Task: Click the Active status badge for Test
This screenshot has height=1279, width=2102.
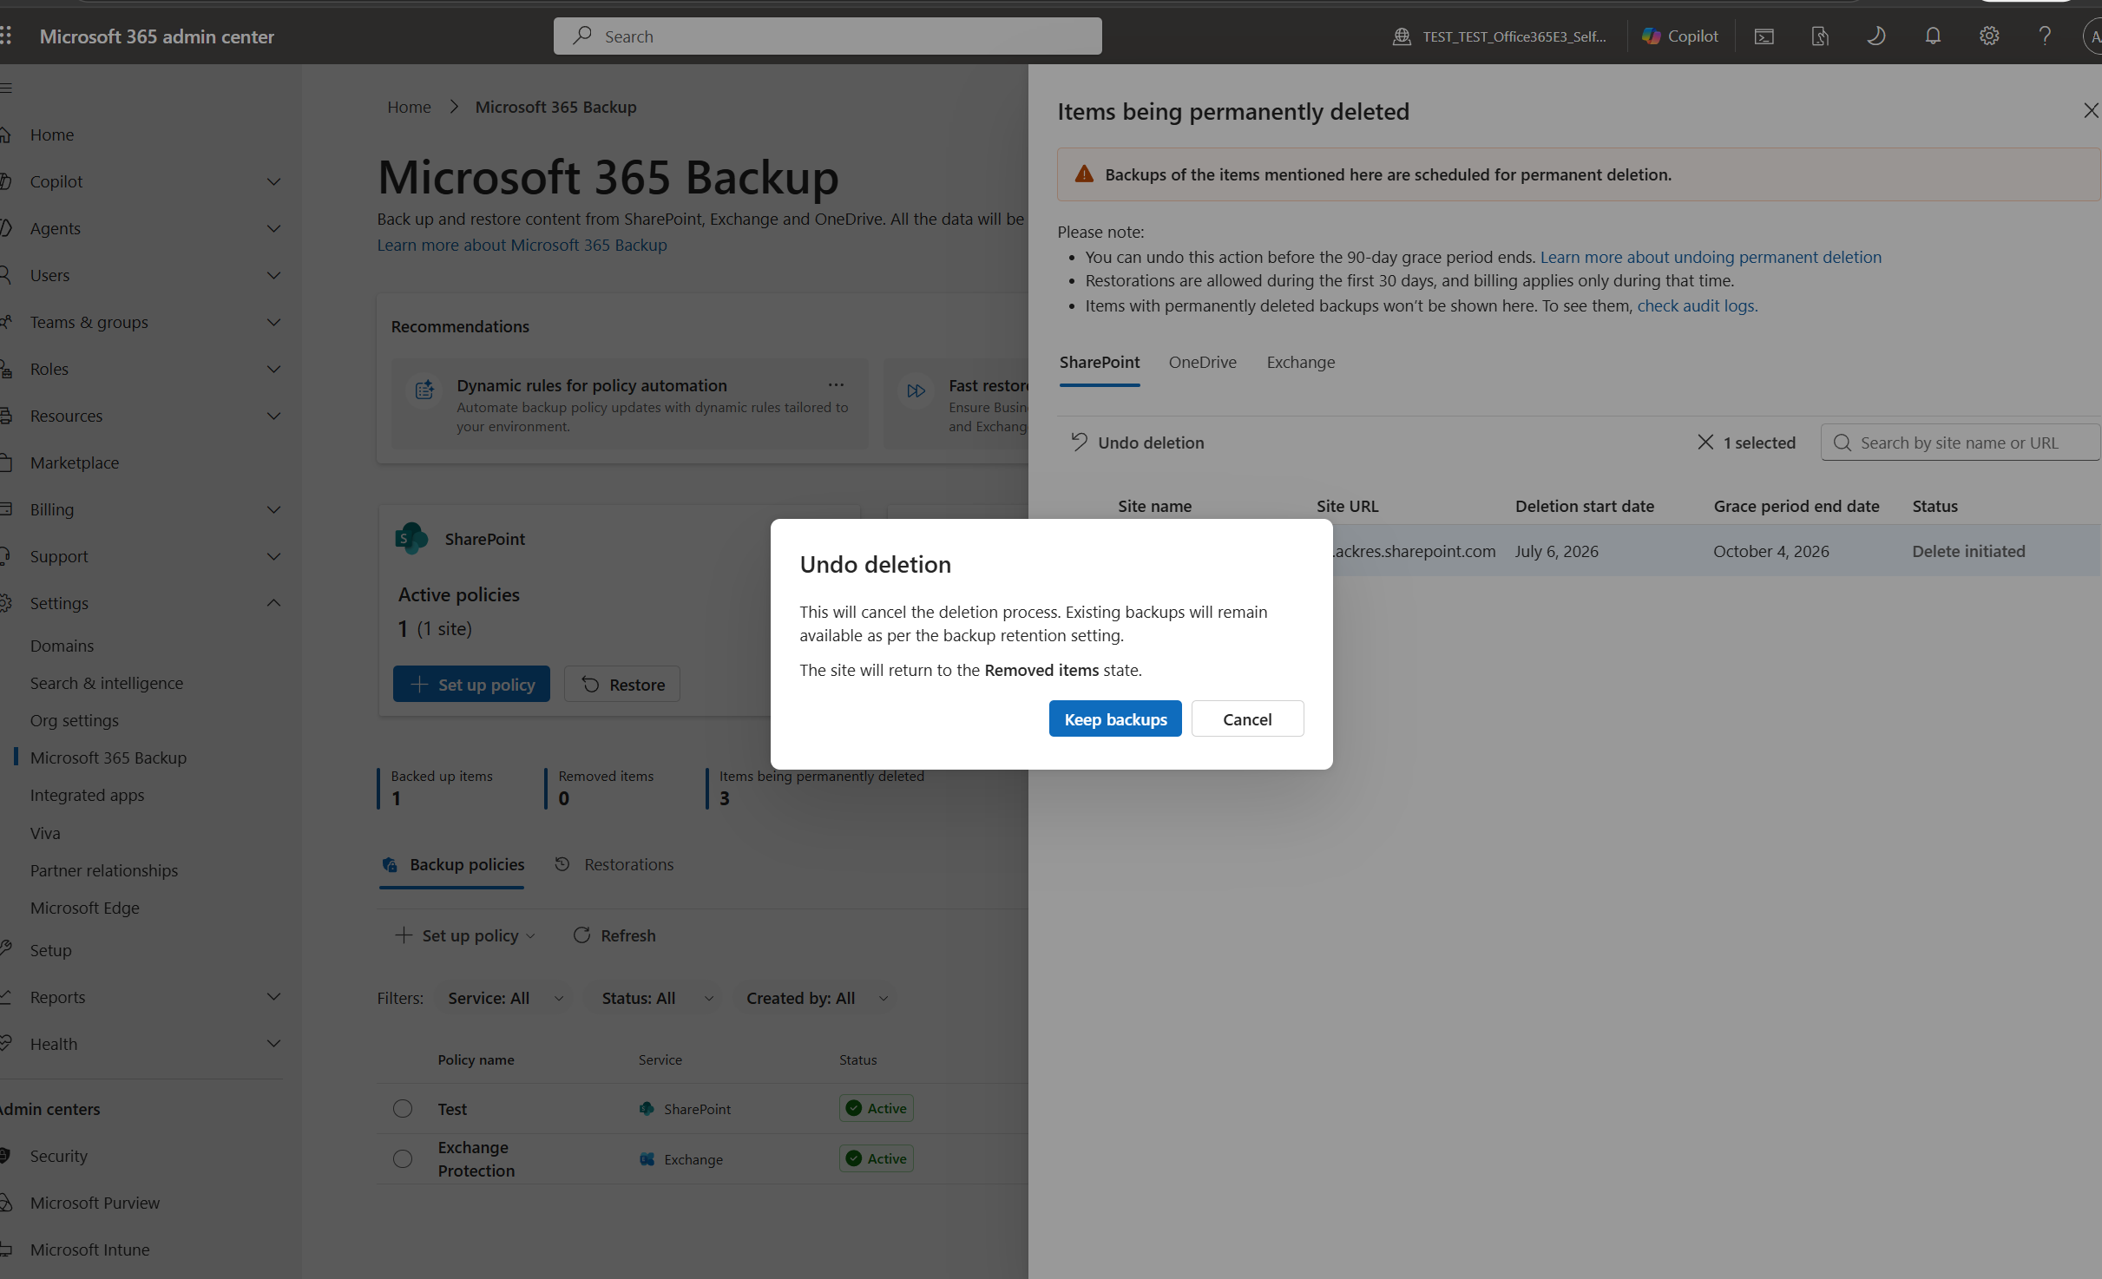Action: pos(877,1108)
